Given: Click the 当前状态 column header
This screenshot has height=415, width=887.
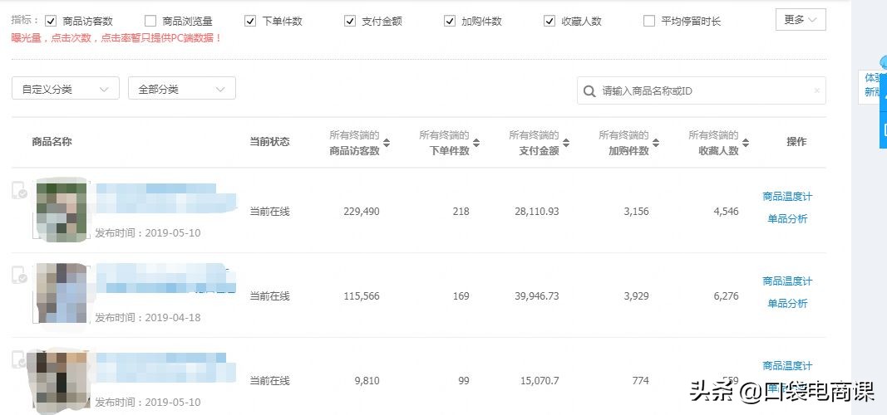Looking at the screenshot, I should pos(270,142).
